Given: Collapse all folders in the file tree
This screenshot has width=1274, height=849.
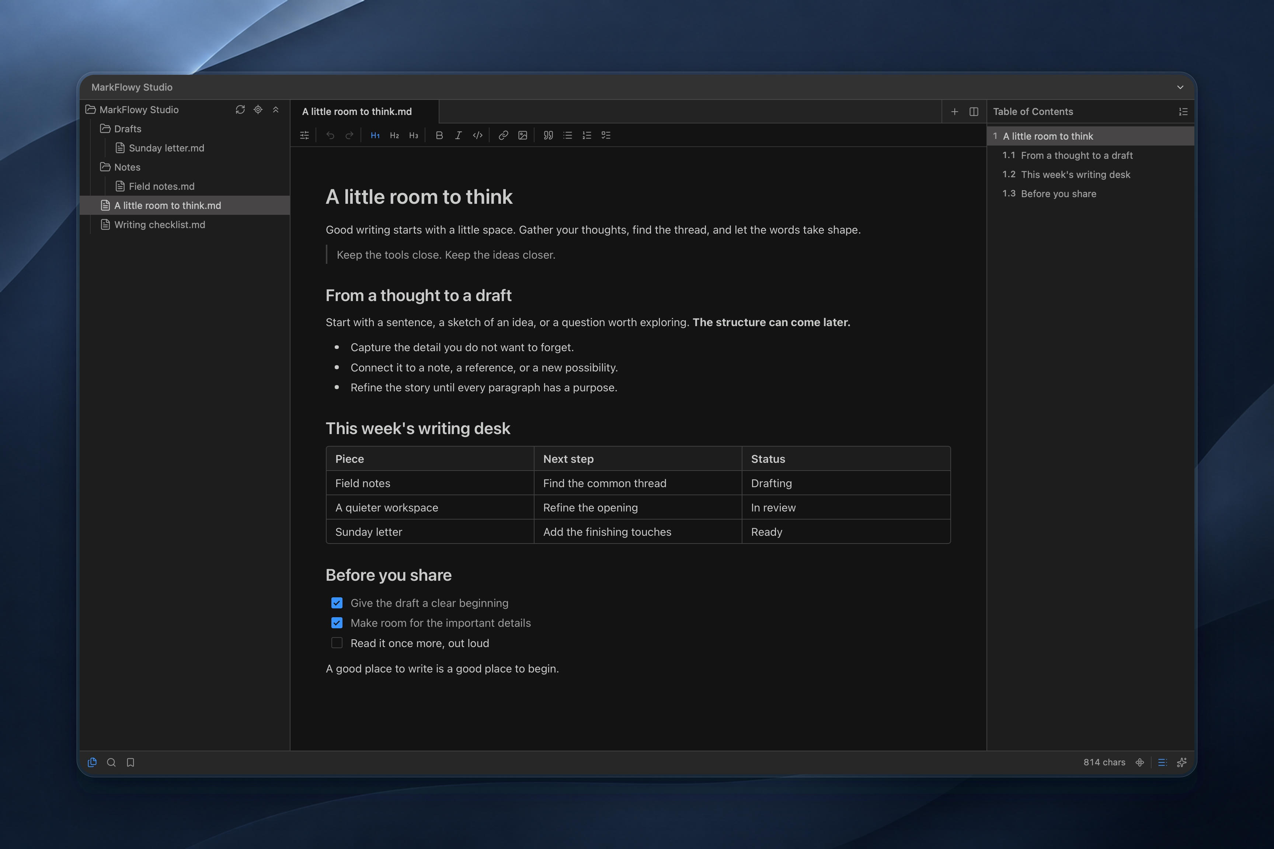Looking at the screenshot, I should (276, 110).
